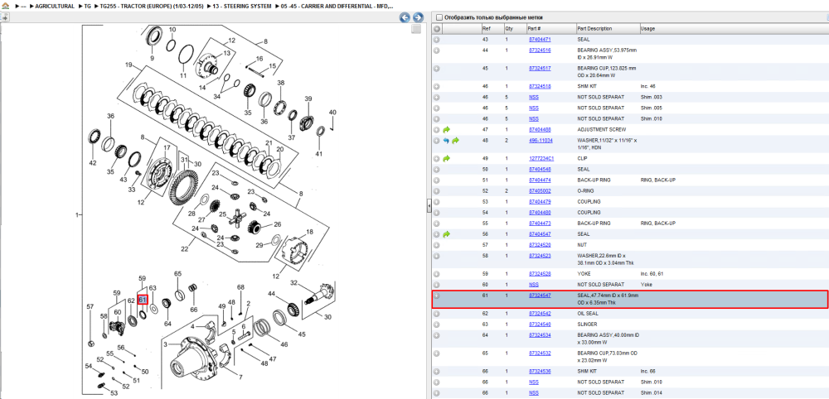Click the blue forward arrow button

(x=418, y=17)
